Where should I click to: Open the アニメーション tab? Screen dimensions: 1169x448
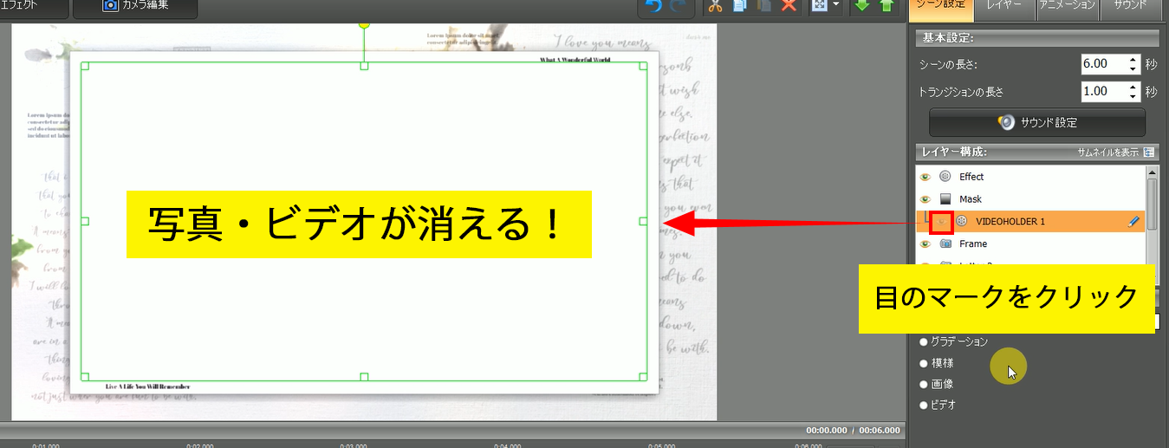coord(1067,6)
